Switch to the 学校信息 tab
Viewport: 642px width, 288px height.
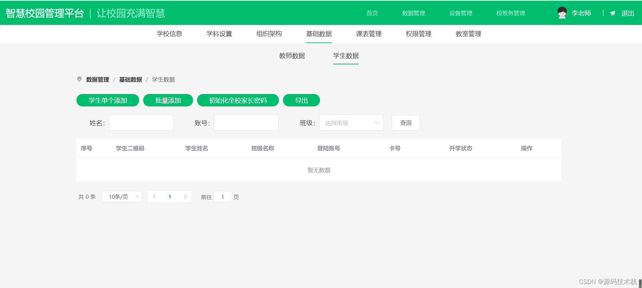coord(169,34)
